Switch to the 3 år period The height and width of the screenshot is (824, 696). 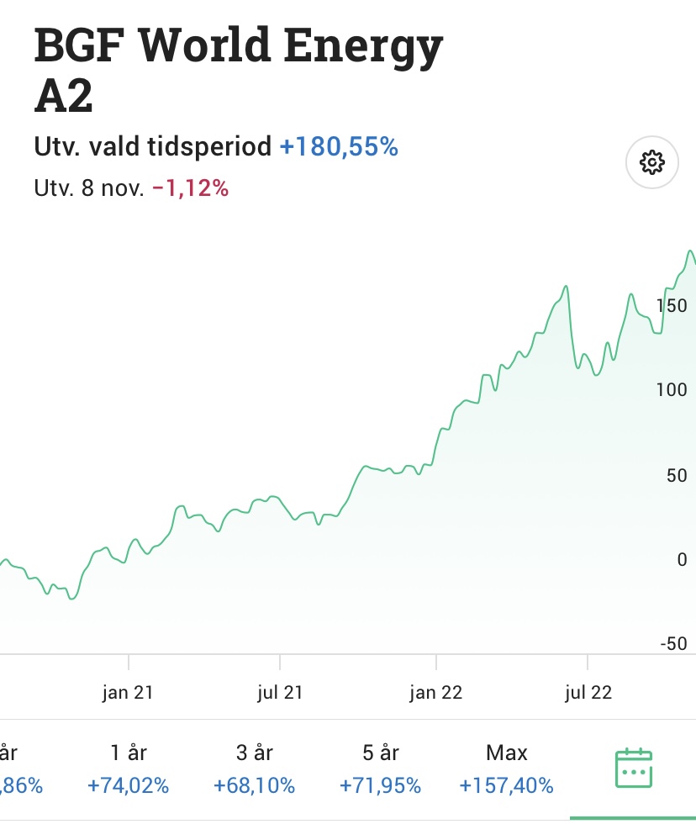pyautogui.click(x=254, y=769)
